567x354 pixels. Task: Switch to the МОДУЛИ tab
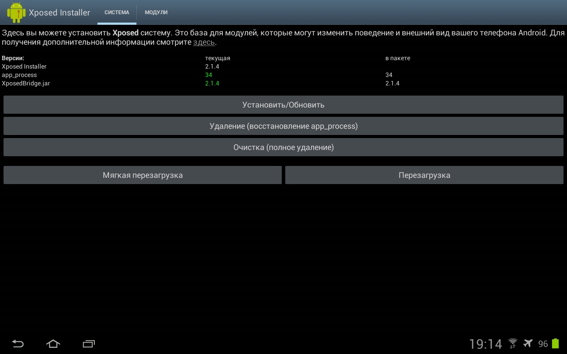156,12
